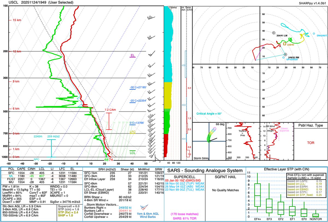Click the -30 C=27185' height label
Viewport: 328px width, 222px height.
138,88
